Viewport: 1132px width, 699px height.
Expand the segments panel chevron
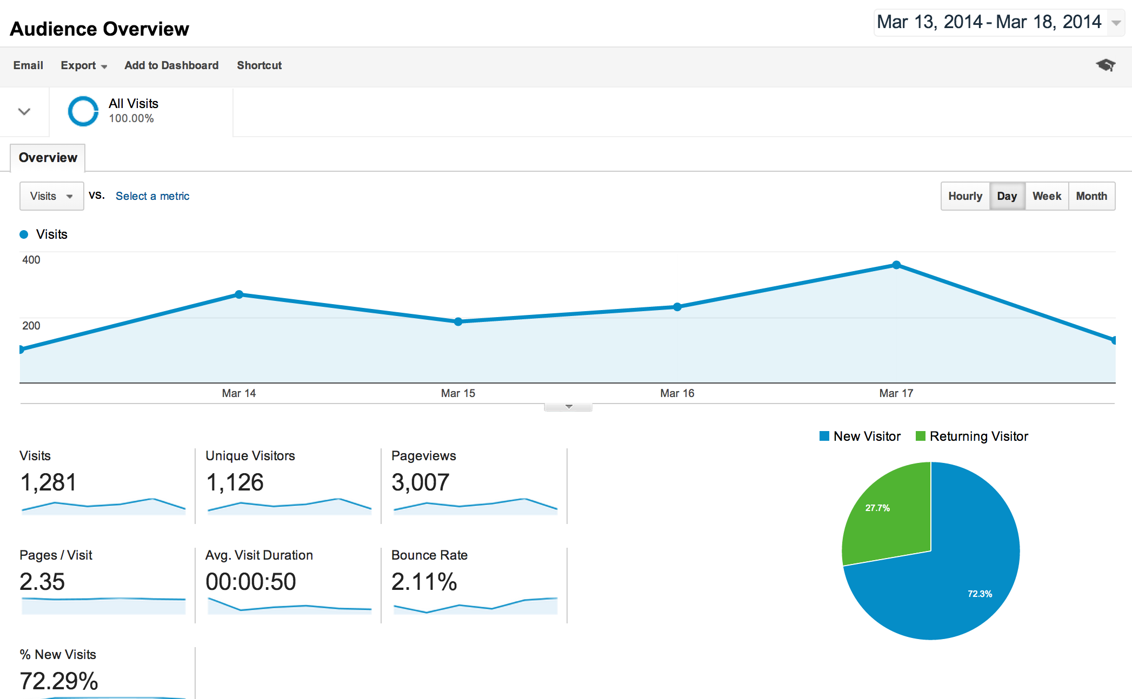coord(24,112)
